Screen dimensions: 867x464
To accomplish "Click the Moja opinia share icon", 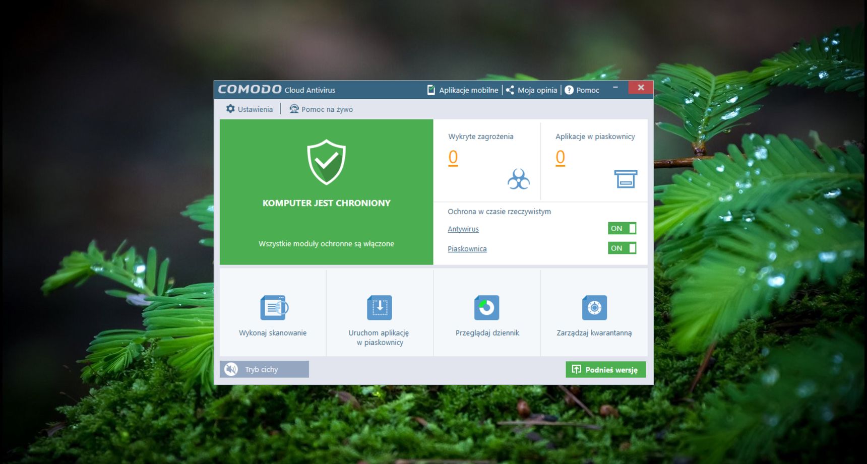I will coord(510,90).
